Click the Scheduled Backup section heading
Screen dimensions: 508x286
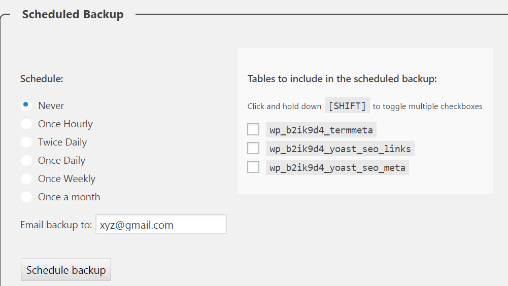73,14
